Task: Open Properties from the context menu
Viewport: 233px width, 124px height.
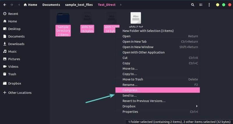Action: click(x=130, y=112)
